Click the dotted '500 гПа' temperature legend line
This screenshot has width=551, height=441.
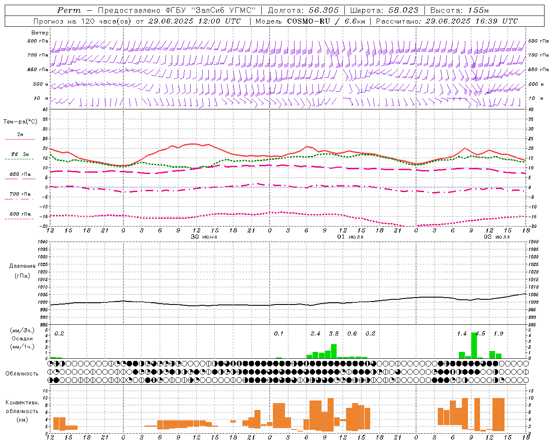pyautogui.click(x=19, y=219)
